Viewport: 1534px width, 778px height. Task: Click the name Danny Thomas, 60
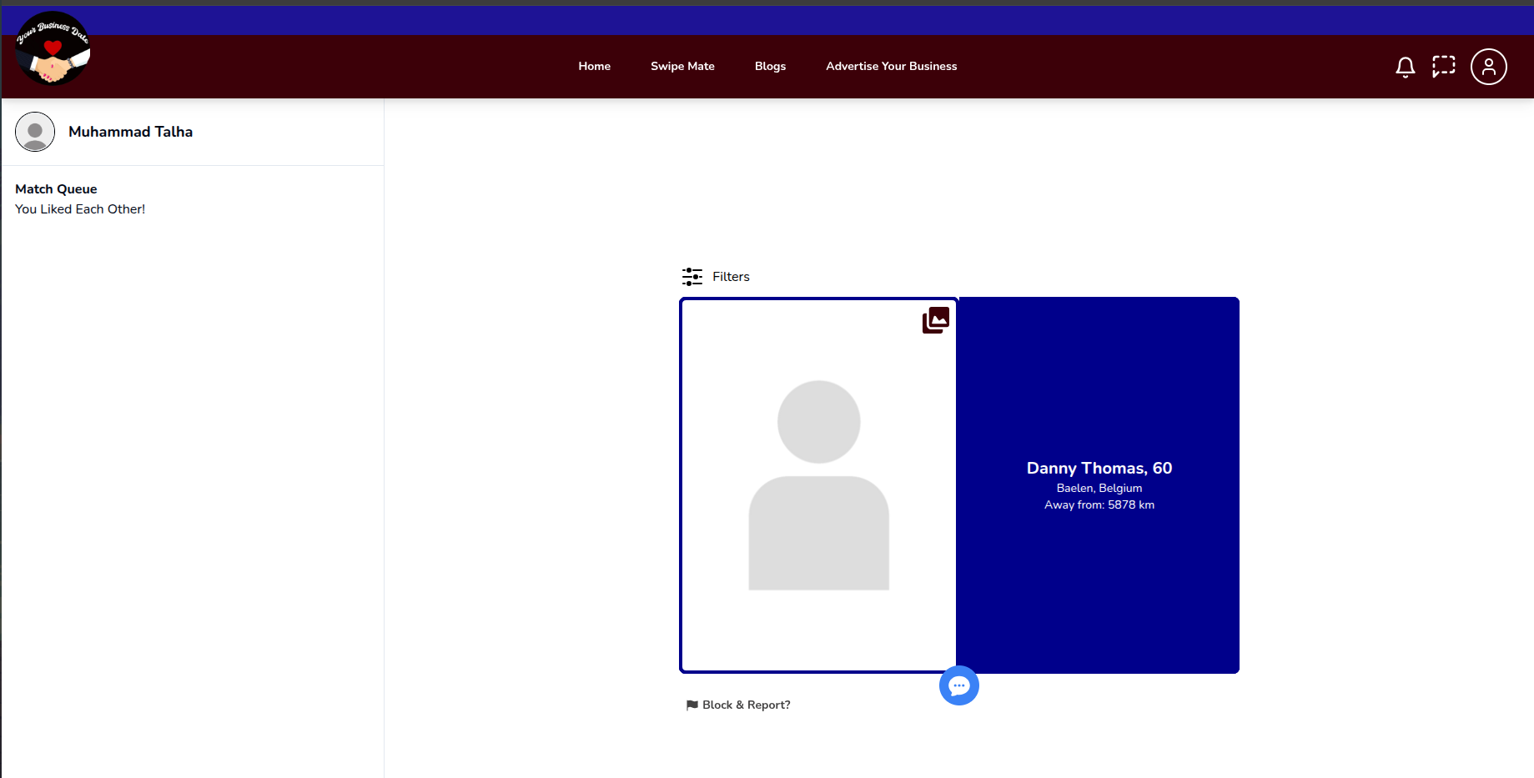point(1099,469)
